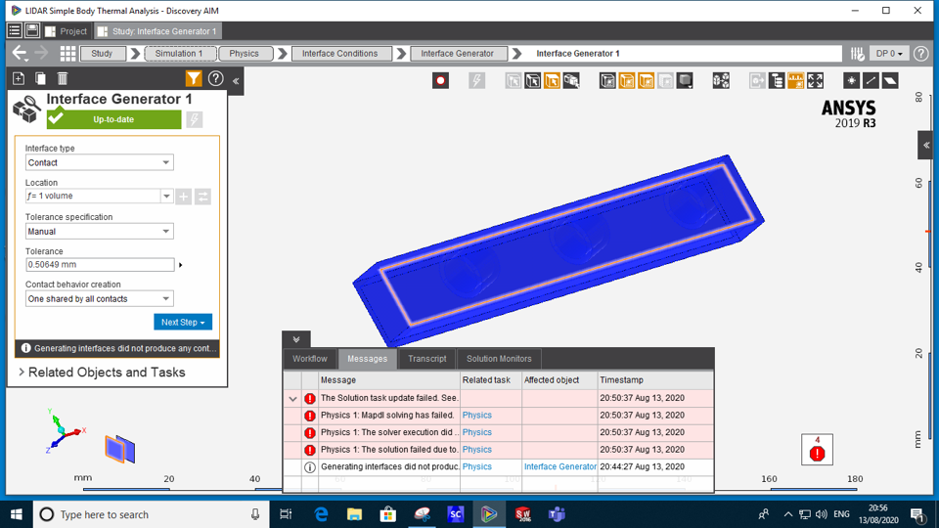Click the Tolerance input field
The width and height of the screenshot is (939, 528).
pos(100,265)
